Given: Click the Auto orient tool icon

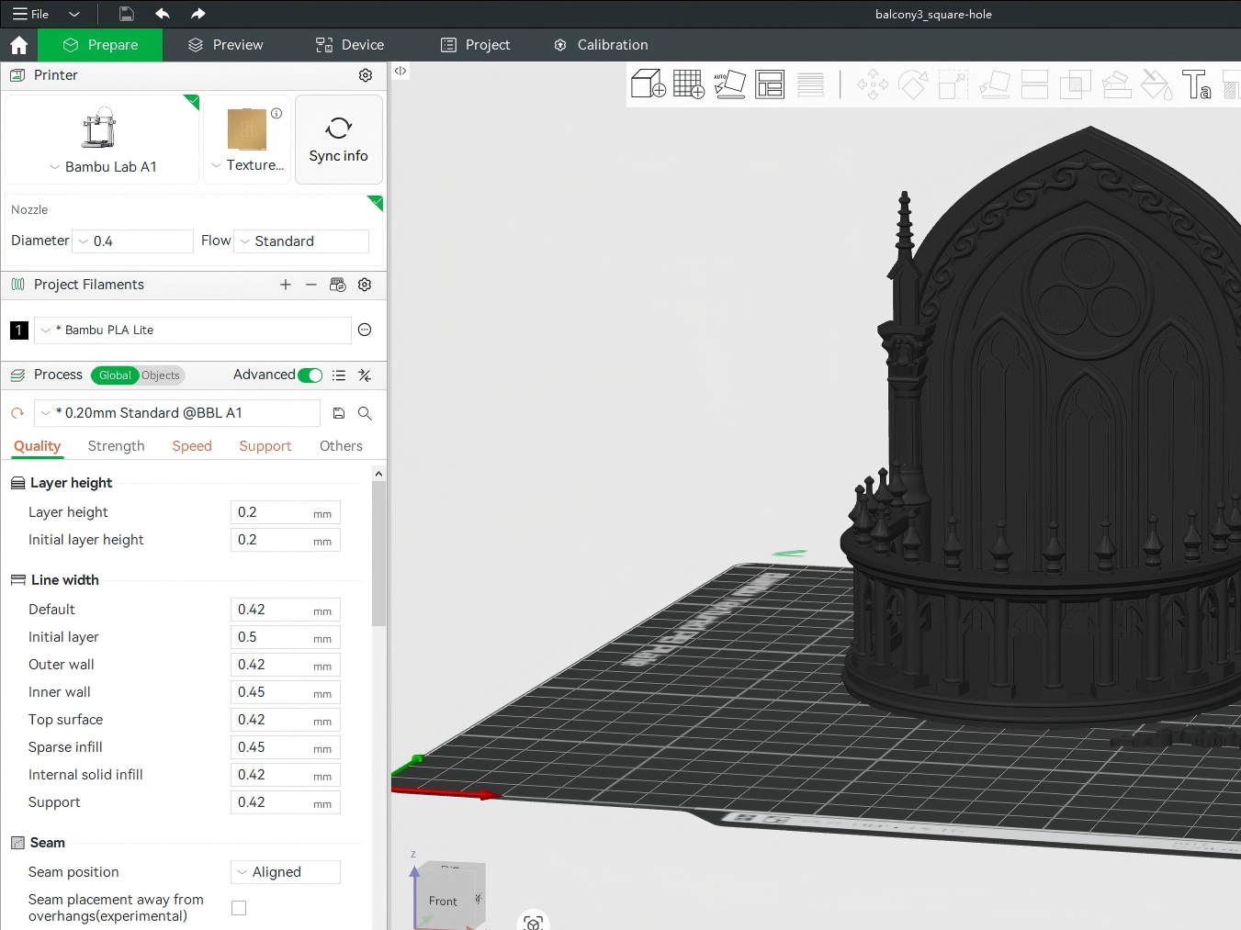Looking at the screenshot, I should coord(729,84).
